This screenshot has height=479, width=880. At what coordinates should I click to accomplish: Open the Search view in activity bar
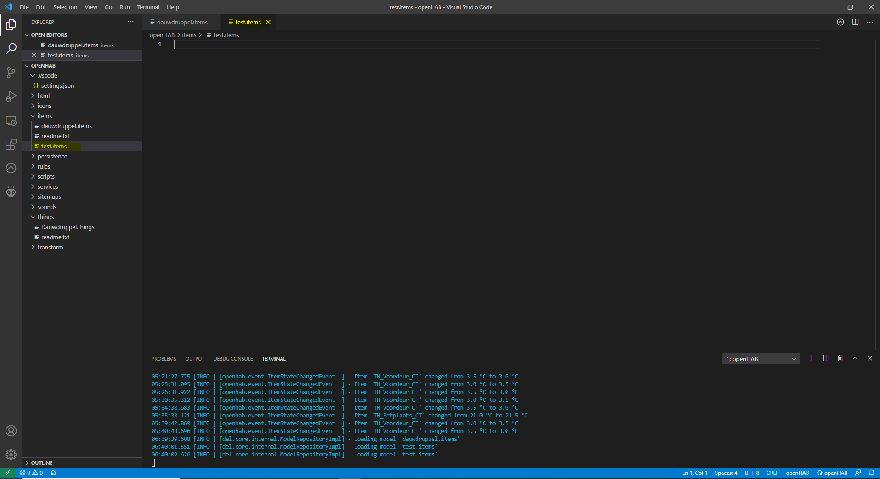point(11,49)
